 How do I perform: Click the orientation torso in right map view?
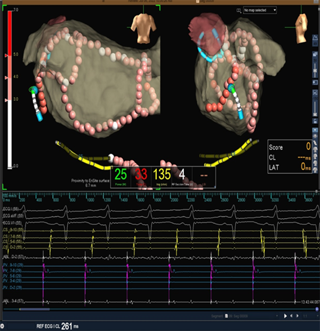pos(302,28)
